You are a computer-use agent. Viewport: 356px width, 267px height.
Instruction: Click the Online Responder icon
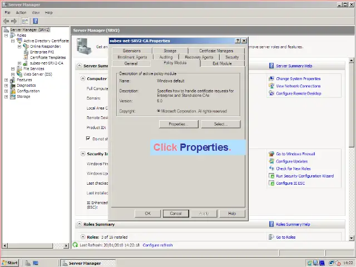26,46
